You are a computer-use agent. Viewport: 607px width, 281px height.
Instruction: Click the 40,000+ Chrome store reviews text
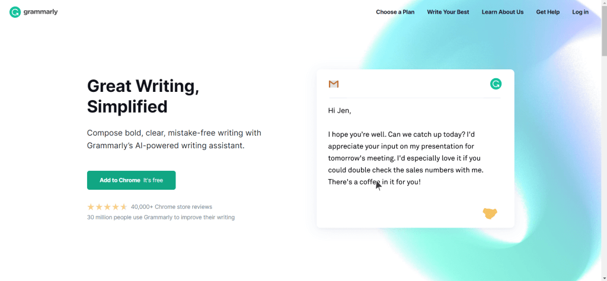(x=171, y=207)
